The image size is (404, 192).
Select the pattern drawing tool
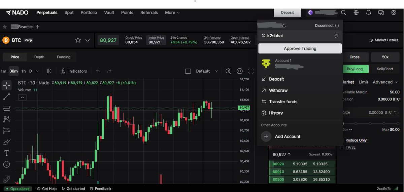click(x=6, y=119)
